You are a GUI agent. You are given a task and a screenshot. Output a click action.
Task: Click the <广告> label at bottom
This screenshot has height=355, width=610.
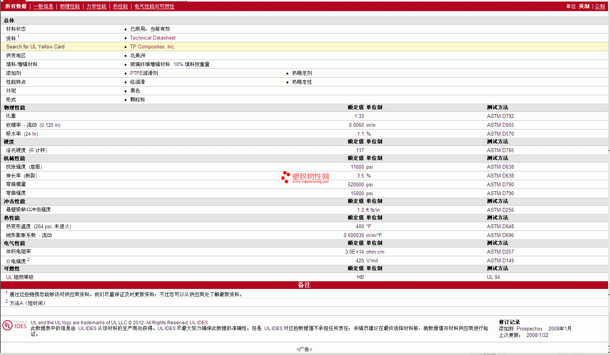coord(304,349)
